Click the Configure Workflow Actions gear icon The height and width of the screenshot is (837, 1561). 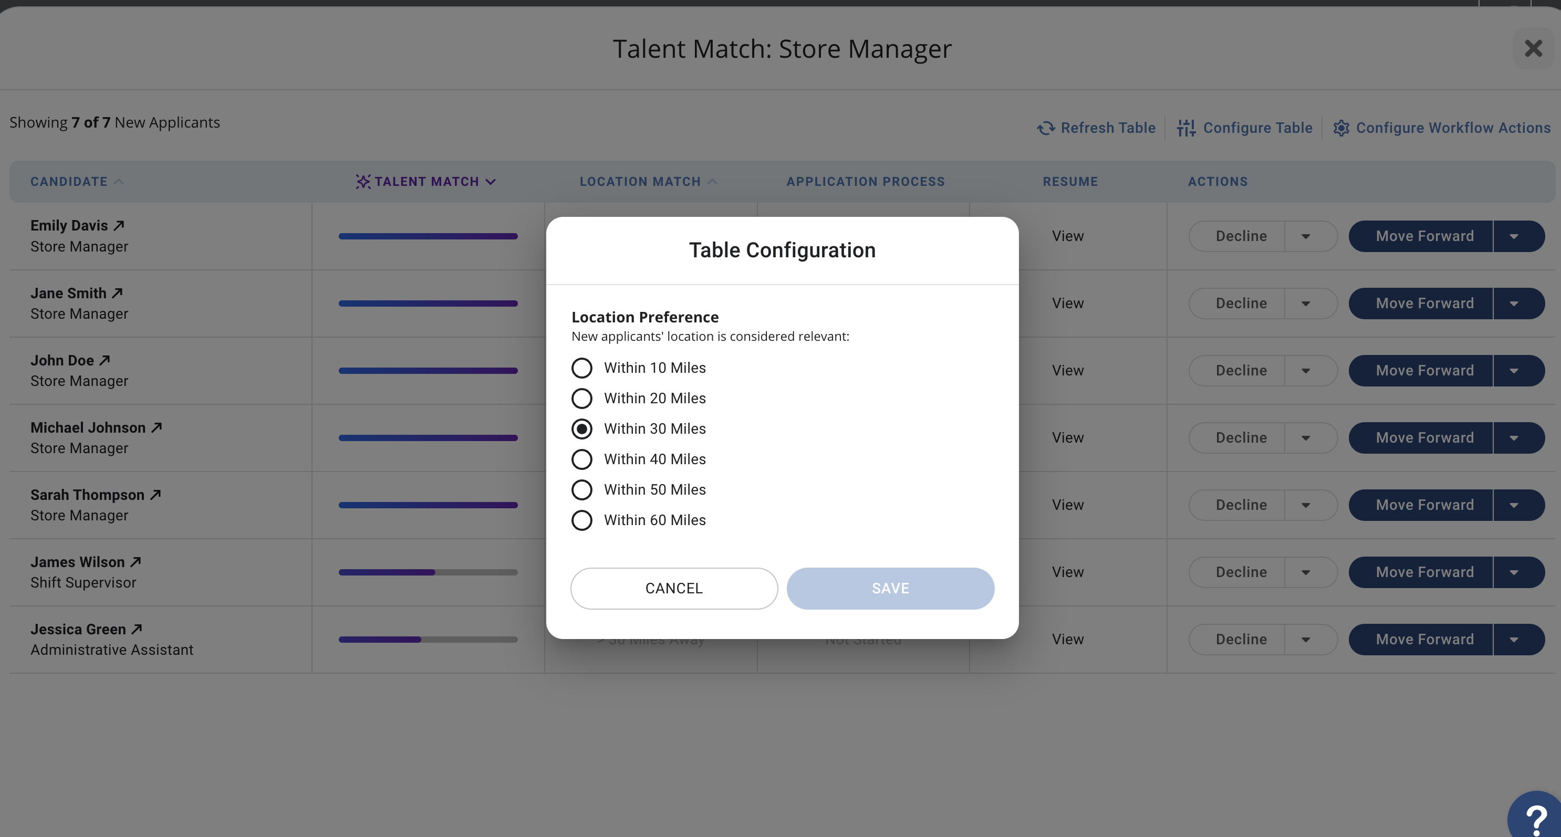[x=1341, y=128]
